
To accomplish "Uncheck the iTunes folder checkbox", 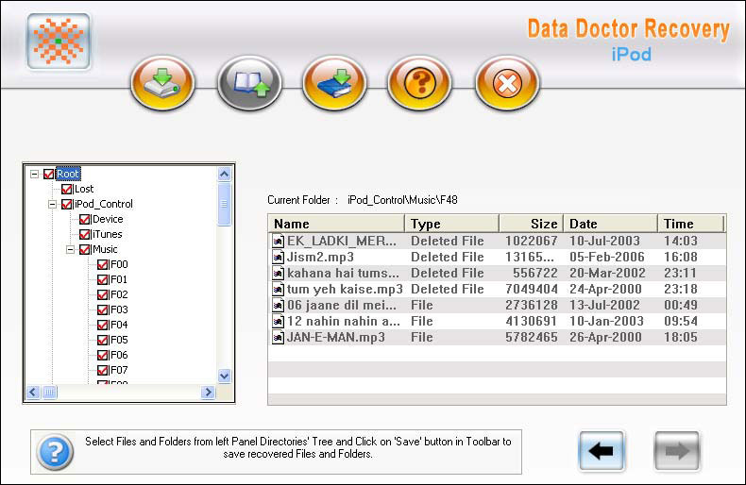I will [85, 234].
